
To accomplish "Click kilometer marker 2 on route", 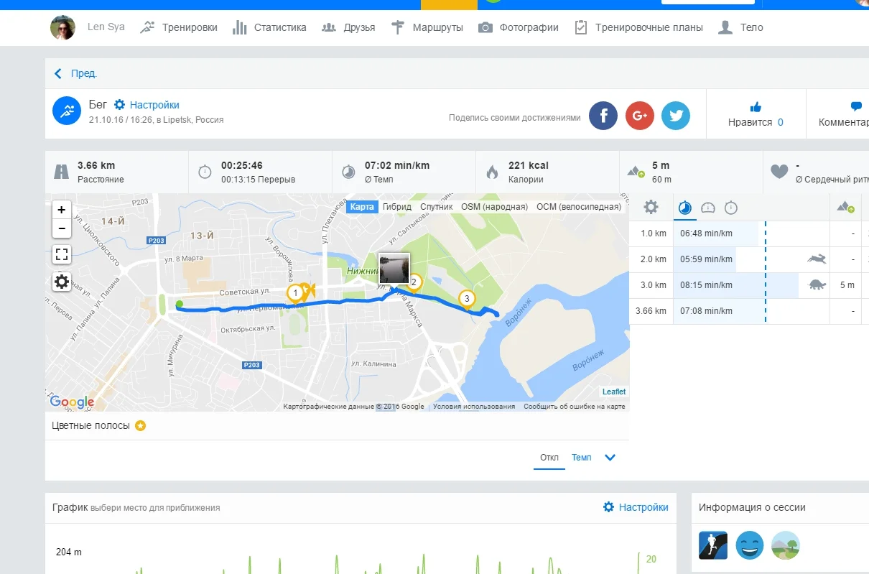I will 414,282.
